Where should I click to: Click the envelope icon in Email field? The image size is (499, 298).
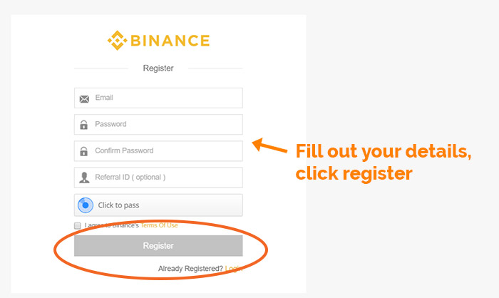[x=84, y=99]
